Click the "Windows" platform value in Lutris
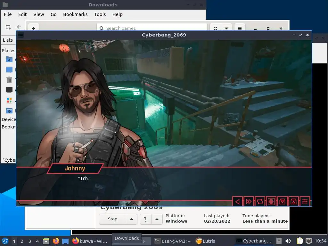The width and height of the screenshot is (328, 246). click(x=176, y=221)
